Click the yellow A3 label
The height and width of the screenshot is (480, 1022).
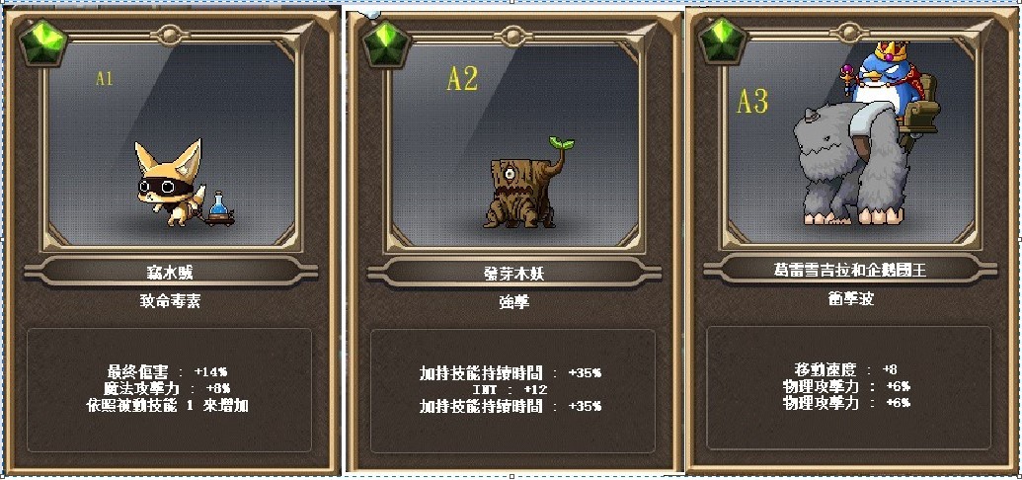click(752, 101)
